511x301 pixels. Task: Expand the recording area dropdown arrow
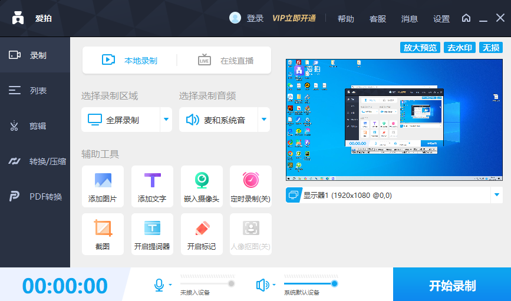coord(166,120)
